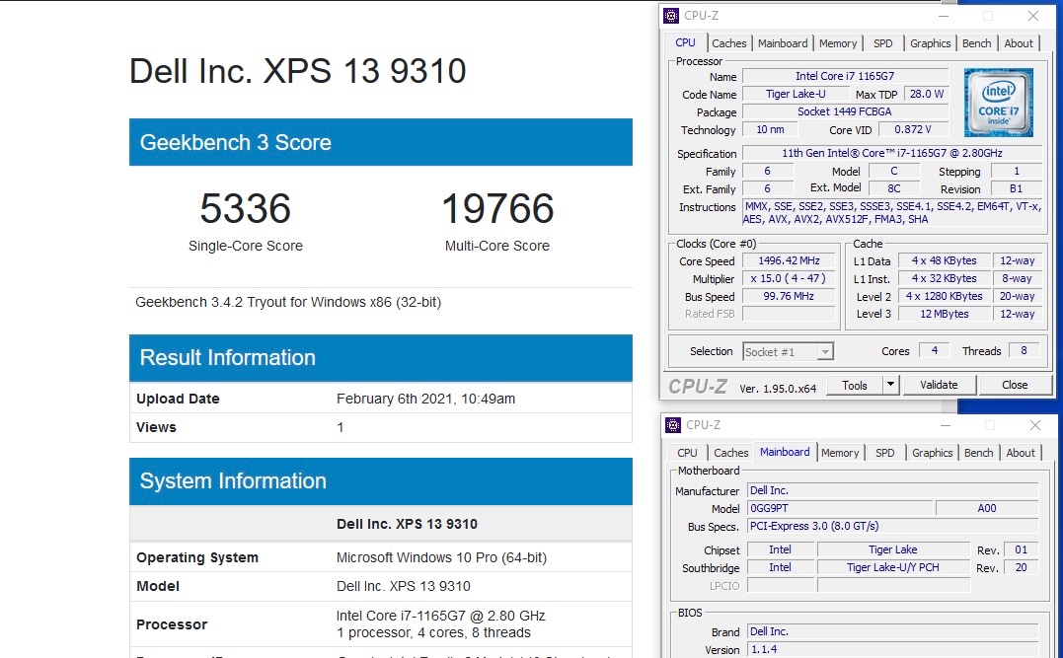Select Code Name value 'Tiger Lake-U'

tap(796, 94)
